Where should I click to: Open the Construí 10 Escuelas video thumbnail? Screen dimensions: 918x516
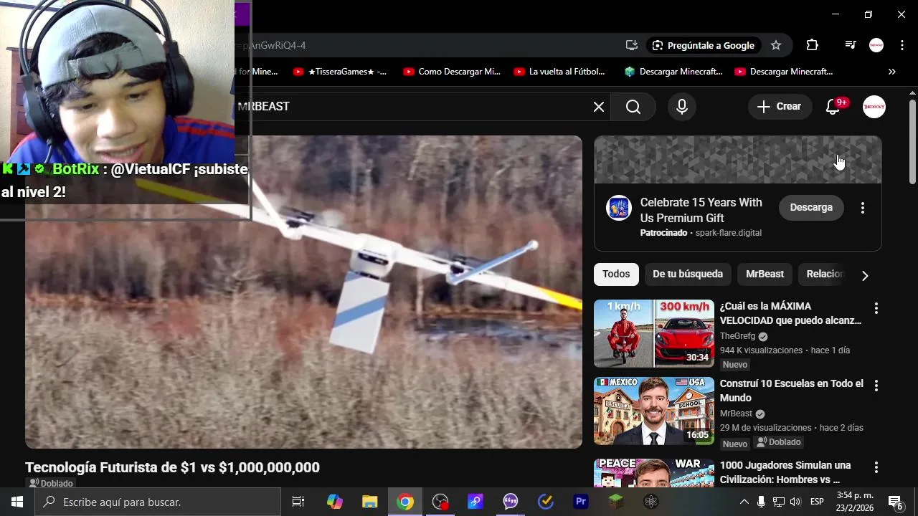click(x=654, y=411)
